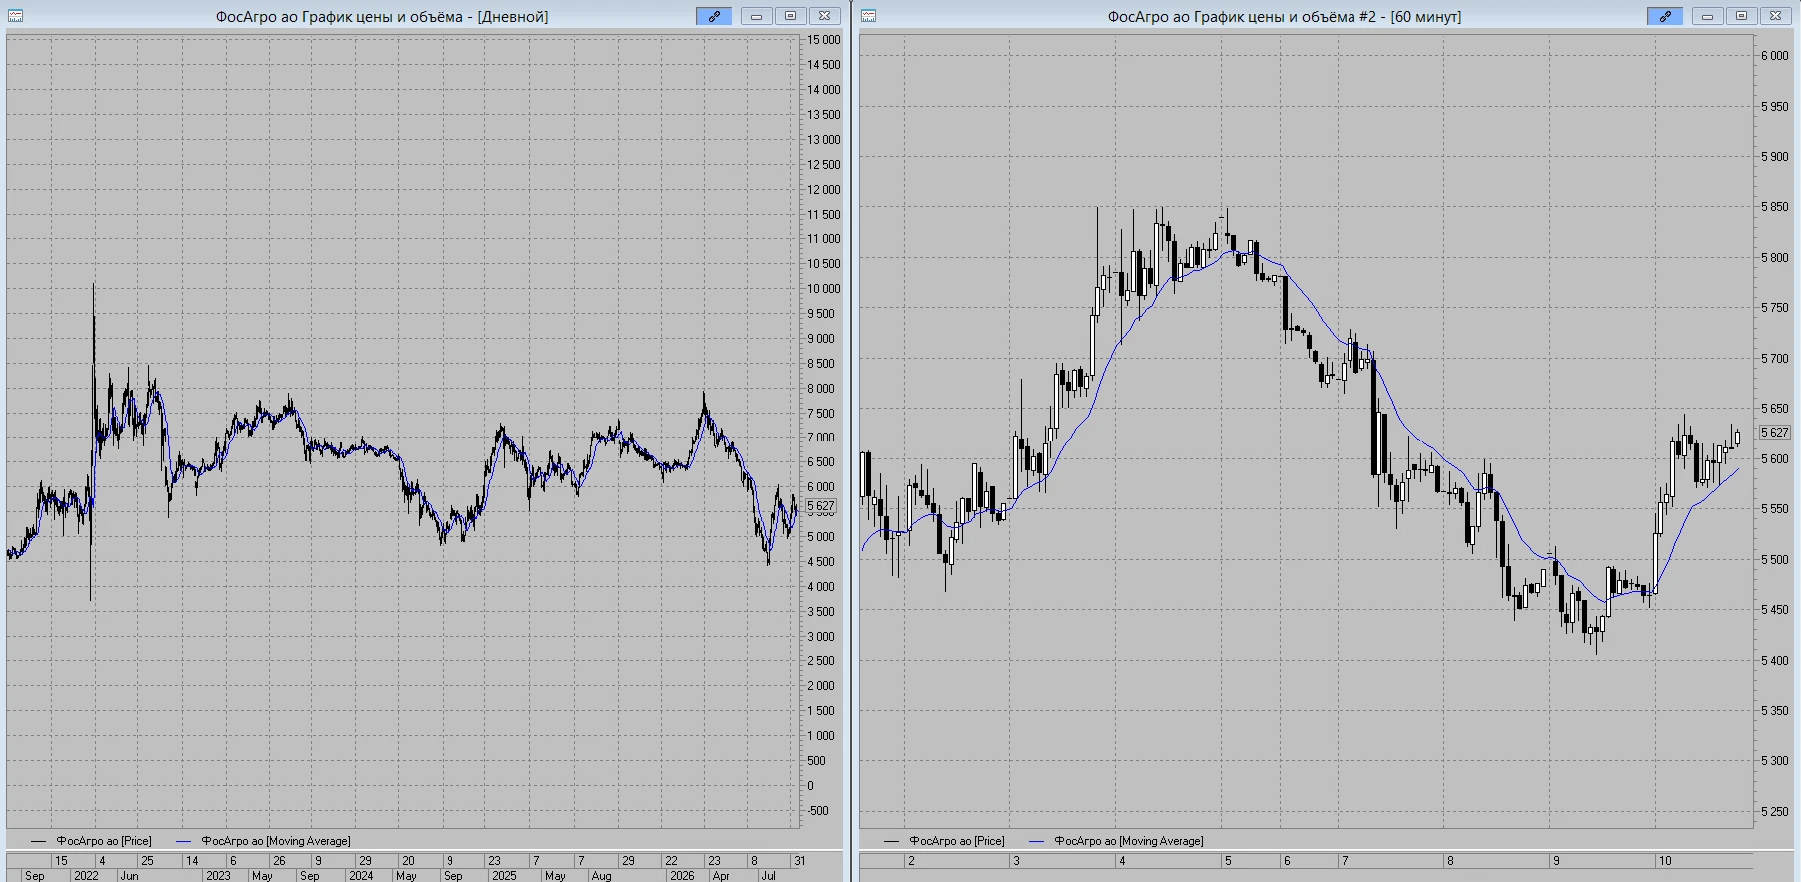Close the Дневной chart window
Image resolution: width=1801 pixels, height=882 pixels.
pos(824,16)
